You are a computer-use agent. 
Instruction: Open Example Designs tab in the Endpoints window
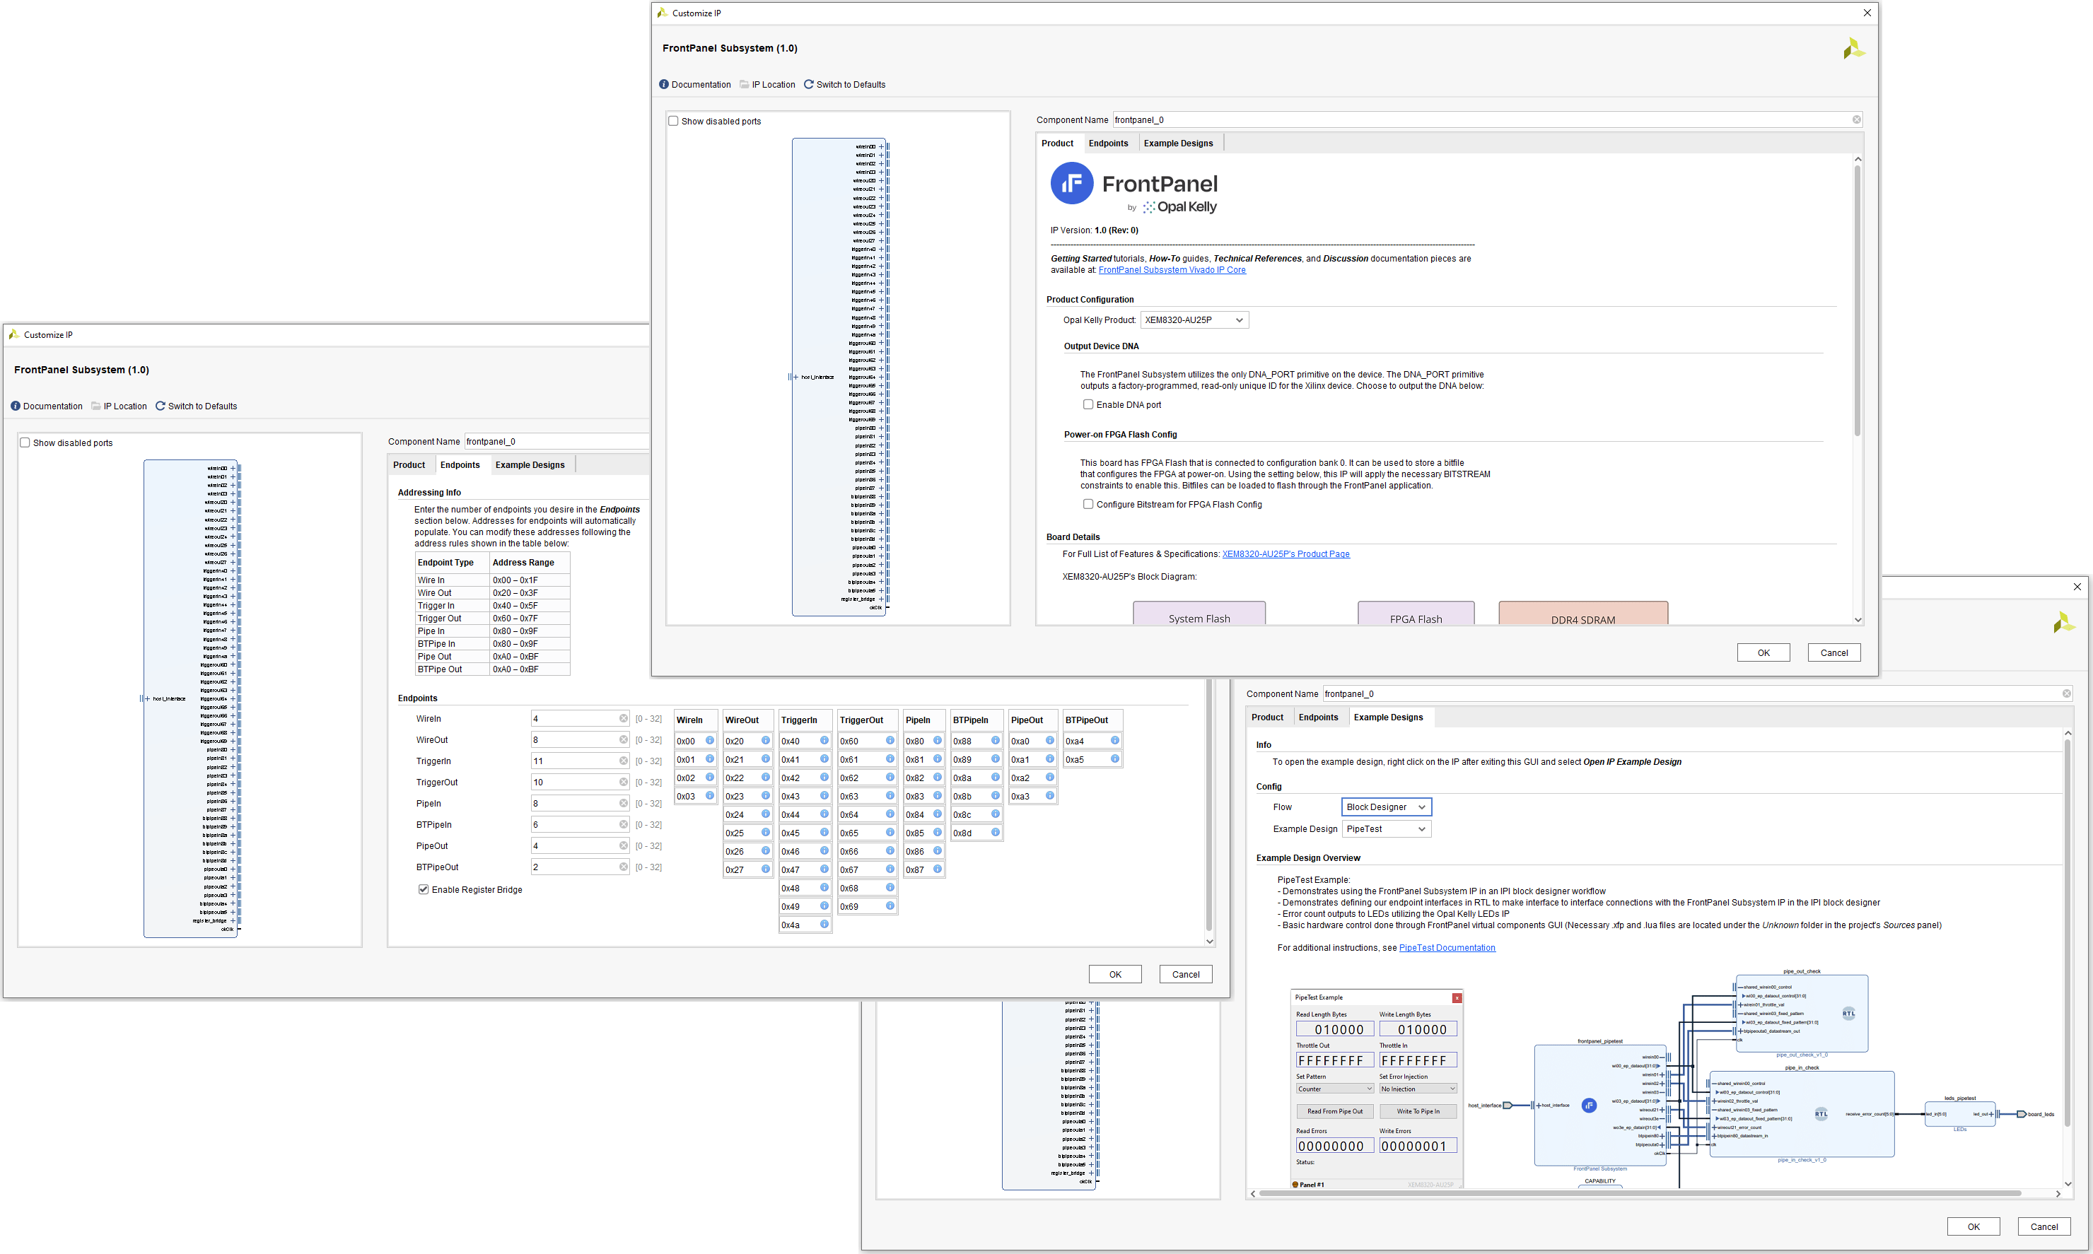530,466
